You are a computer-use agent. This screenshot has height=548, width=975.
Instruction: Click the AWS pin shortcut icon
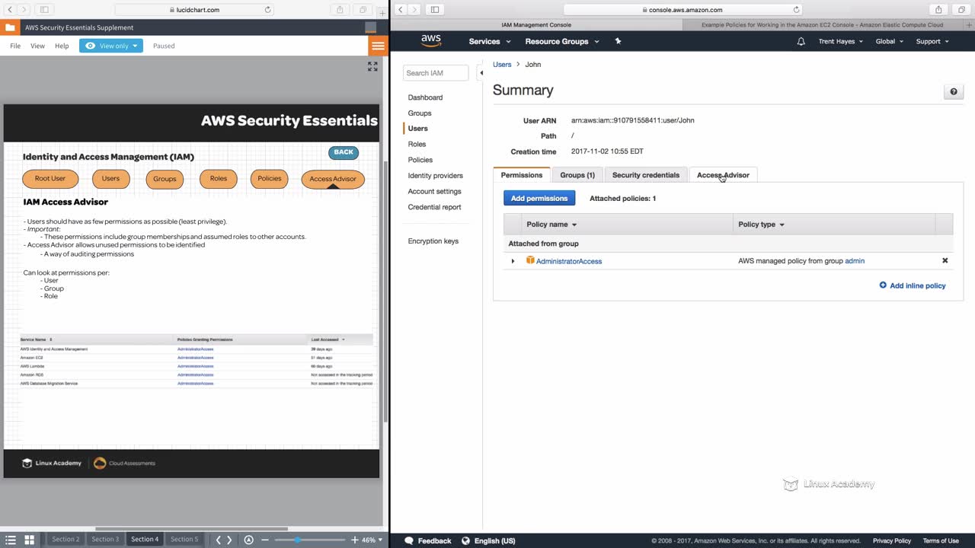pyautogui.click(x=618, y=41)
